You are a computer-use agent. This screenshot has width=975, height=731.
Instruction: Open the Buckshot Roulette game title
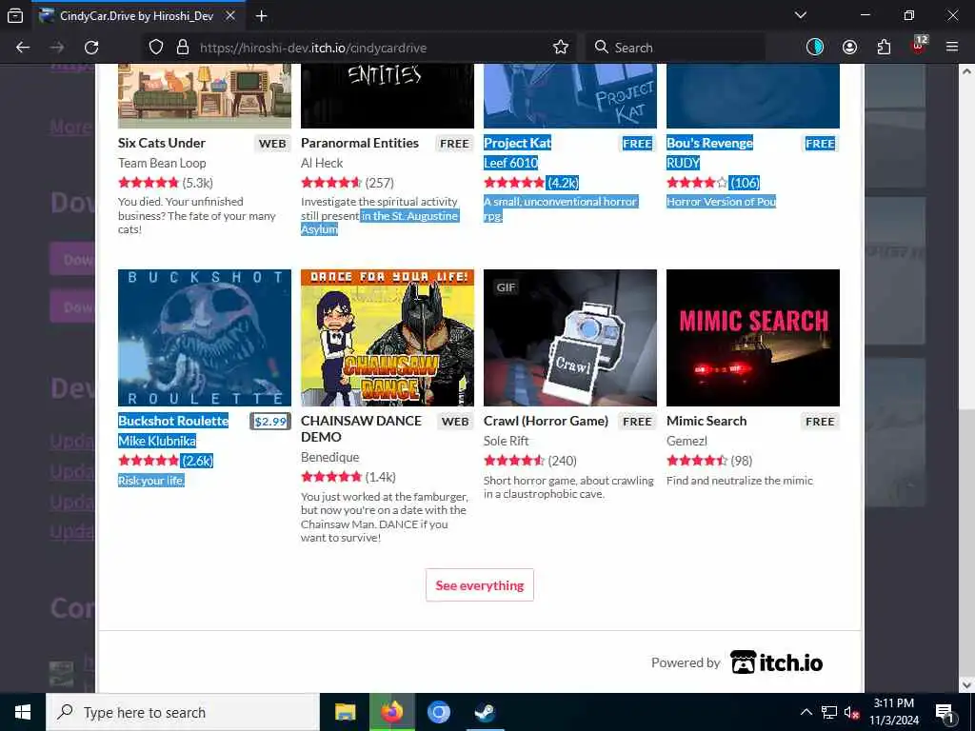[x=173, y=421]
